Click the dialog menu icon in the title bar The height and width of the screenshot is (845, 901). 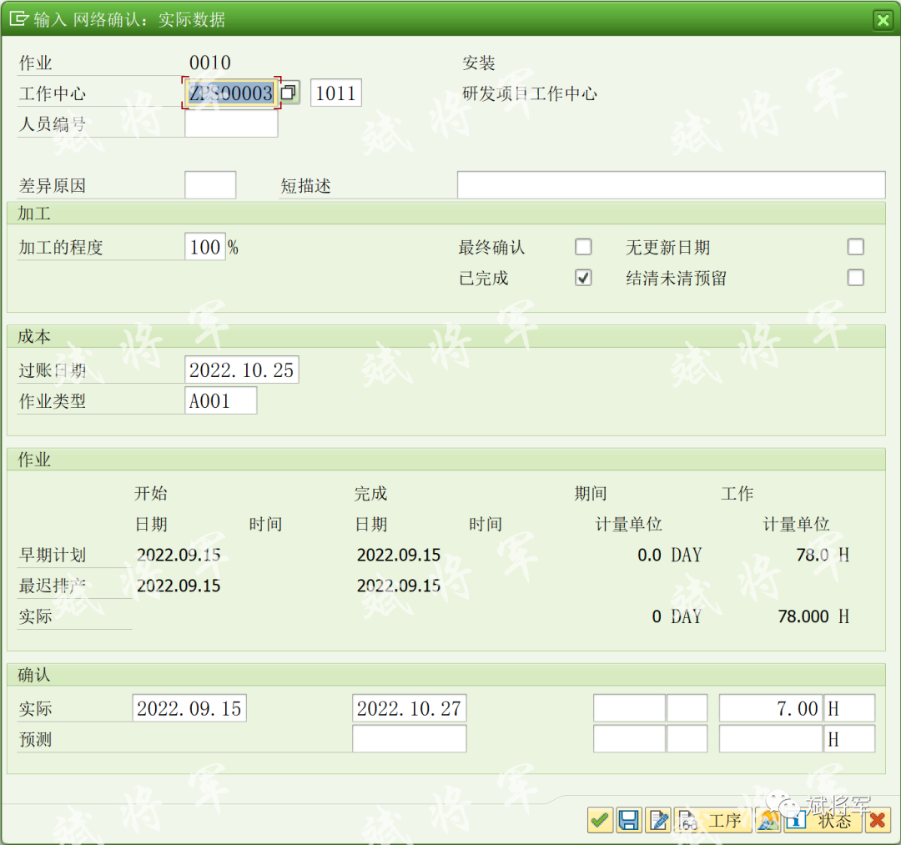18,19
